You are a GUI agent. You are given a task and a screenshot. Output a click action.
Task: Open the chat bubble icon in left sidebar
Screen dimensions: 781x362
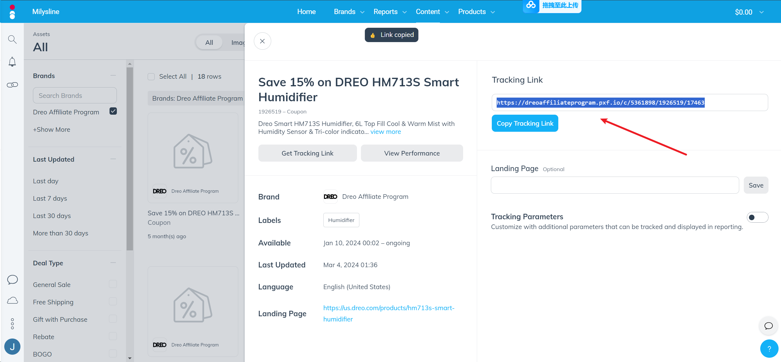point(12,279)
